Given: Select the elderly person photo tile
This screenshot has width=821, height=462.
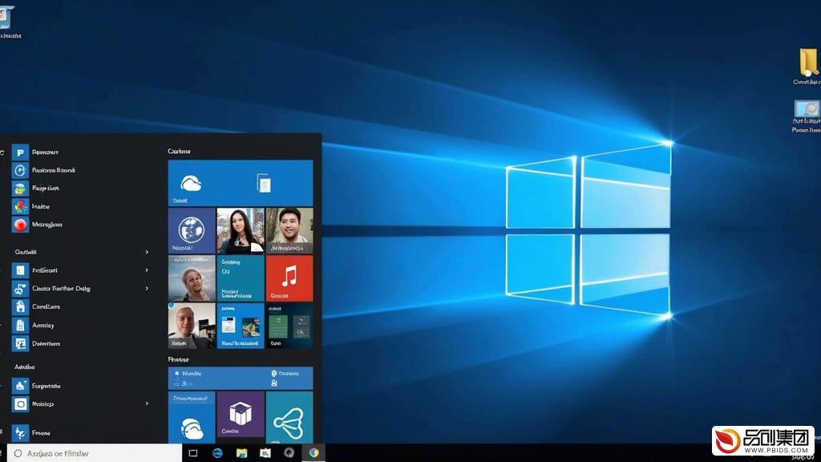Looking at the screenshot, I should (x=192, y=278).
